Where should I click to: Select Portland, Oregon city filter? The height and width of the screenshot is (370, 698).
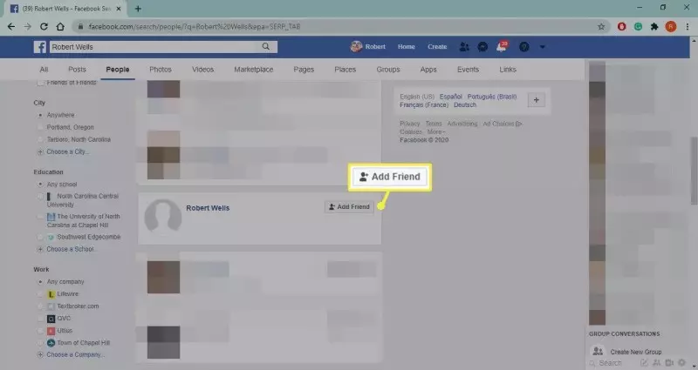tap(40, 127)
